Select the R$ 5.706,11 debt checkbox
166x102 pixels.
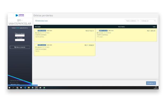tap(36, 30)
